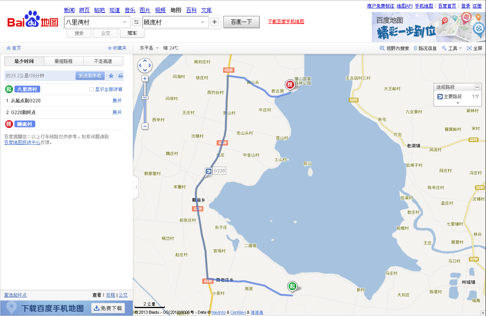Add a waypoint with the plus button

coord(215,22)
